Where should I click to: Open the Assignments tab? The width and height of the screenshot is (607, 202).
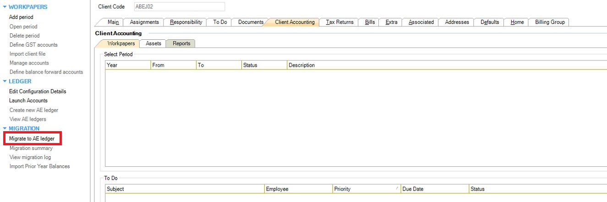point(144,22)
